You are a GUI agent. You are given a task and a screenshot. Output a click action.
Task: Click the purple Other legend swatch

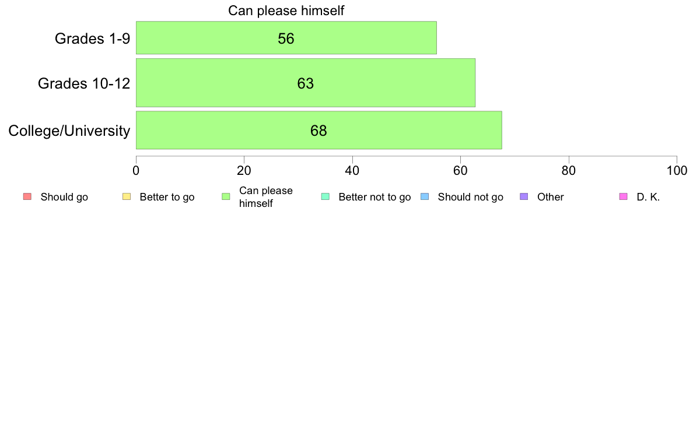[x=524, y=196]
